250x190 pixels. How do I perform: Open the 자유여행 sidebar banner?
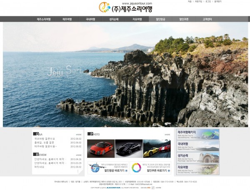coord(197,169)
